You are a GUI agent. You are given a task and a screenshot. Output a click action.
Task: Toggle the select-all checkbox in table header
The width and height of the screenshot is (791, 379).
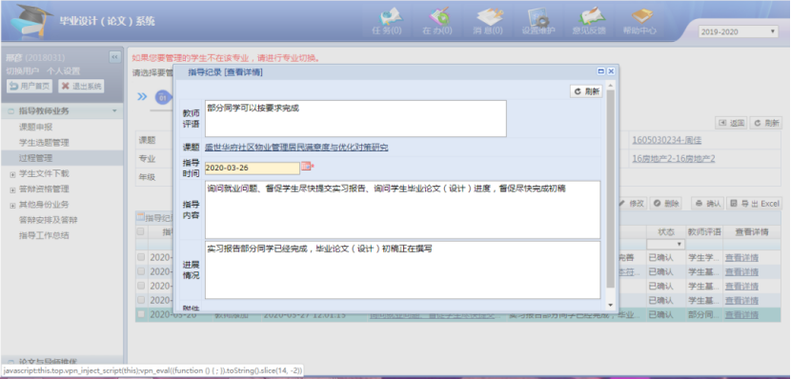coord(141,231)
